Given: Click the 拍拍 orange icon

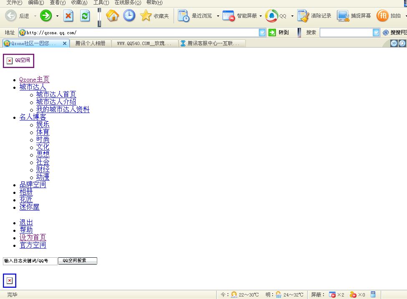Looking at the screenshot, I should point(383,16).
